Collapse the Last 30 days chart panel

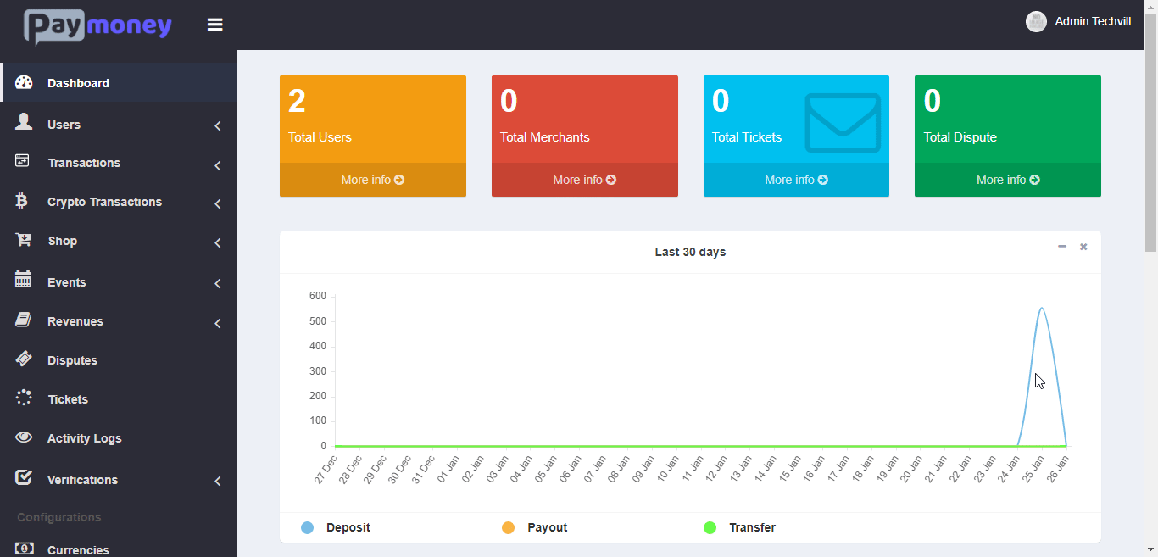(x=1061, y=247)
